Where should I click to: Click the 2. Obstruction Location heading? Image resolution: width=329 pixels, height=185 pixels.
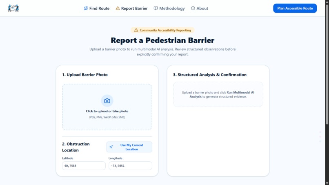tap(76, 147)
